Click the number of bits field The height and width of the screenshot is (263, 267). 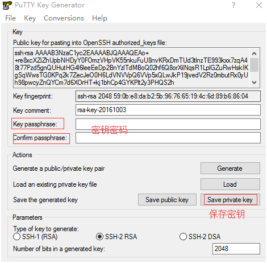[x=236, y=249]
